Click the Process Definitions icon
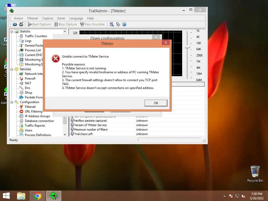268x201 pixels. coord(21,135)
